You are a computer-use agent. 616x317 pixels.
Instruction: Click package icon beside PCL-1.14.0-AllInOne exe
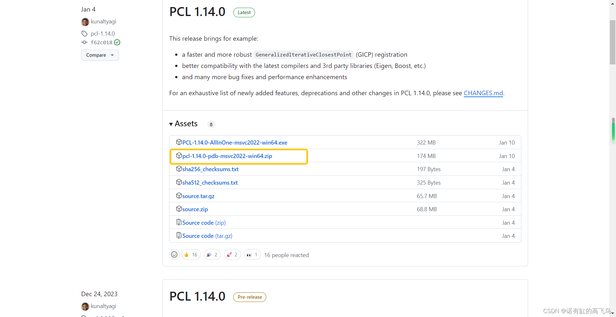coord(179,142)
